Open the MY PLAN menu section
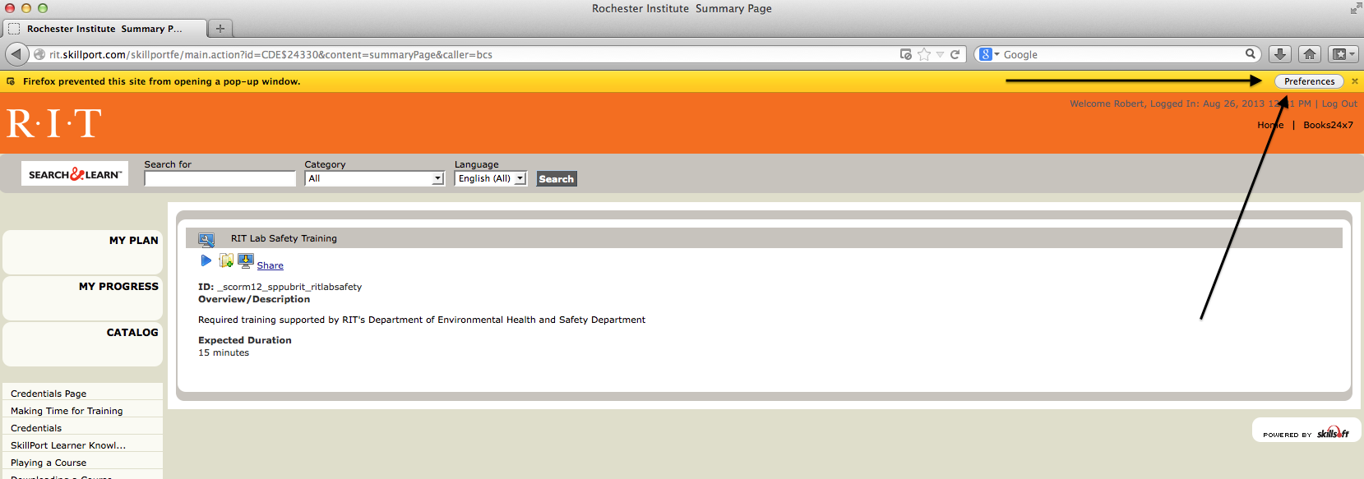Image resolution: width=1364 pixels, height=479 pixels. pos(133,241)
